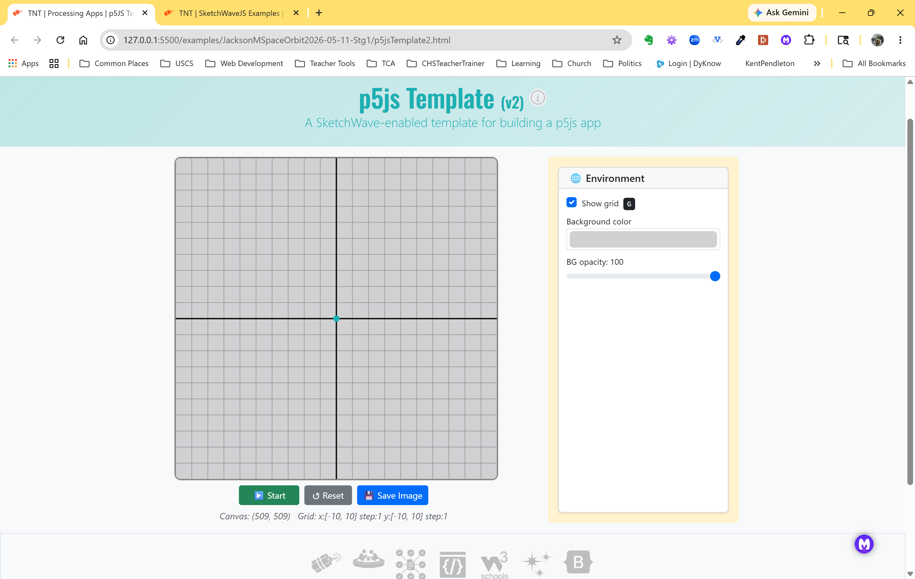View site information icon in address bar
This screenshot has height=579, width=915.
[x=111, y=40]
